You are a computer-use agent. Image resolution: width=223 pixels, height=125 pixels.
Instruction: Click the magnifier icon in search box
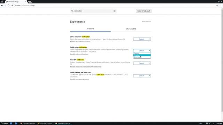[x=72, y=11]
